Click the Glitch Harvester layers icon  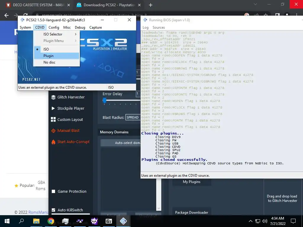(53, 97)
